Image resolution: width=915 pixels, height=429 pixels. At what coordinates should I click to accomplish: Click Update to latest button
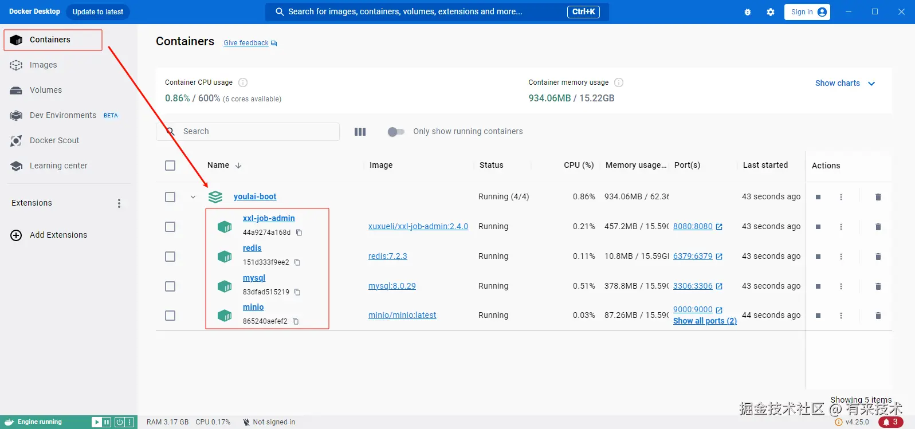98,12
